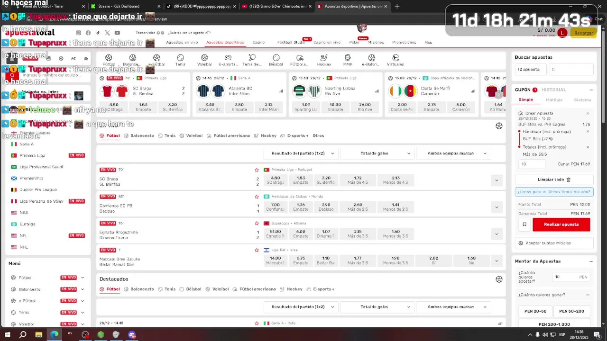
Task: Open the user avatar L icon
Action: [x=562, y=33]
